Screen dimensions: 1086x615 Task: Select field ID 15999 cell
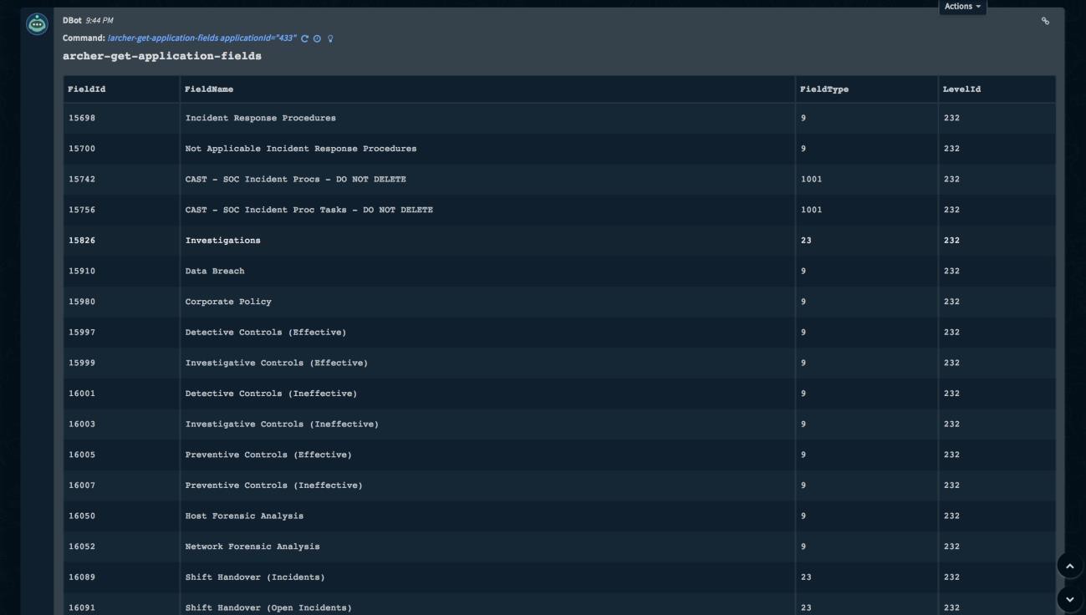[x=121, y=363]
